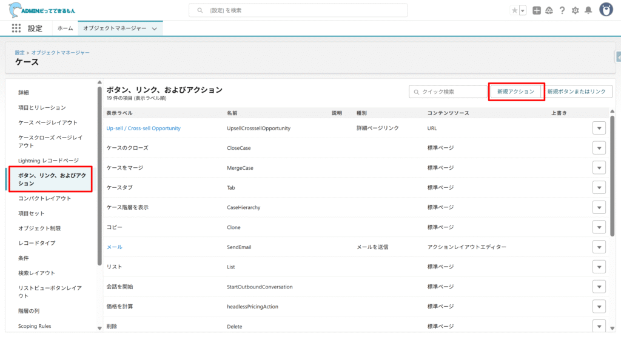Follow the 設定 breadcrumb link
621x337 pixels.
(x=20, y=53)
